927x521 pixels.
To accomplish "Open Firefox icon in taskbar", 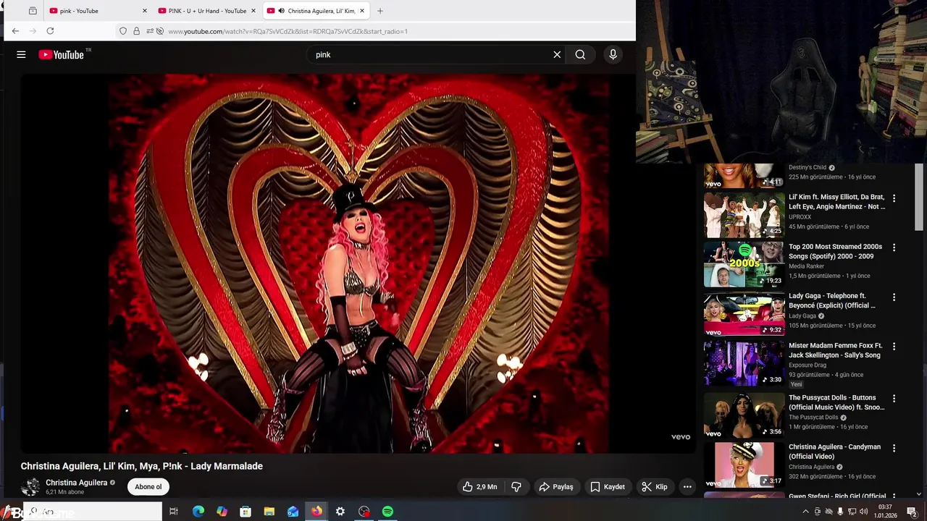I will coord(316,512).
